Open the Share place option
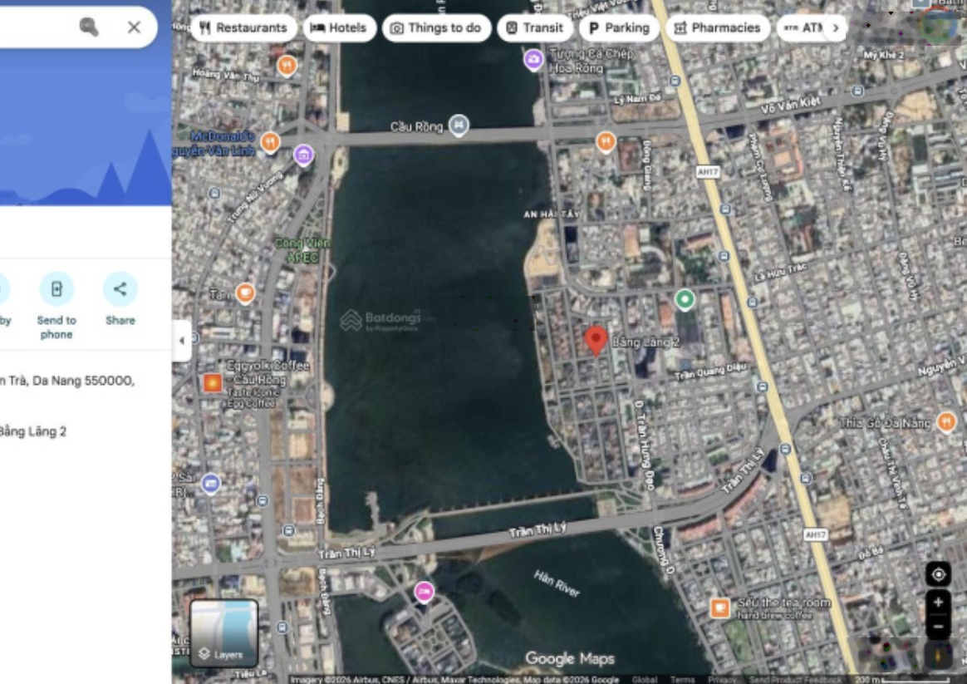967x684 pixels. click(120, 289)
